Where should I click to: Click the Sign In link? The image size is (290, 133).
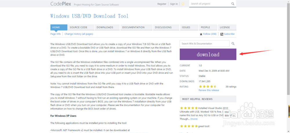(174, 4)
